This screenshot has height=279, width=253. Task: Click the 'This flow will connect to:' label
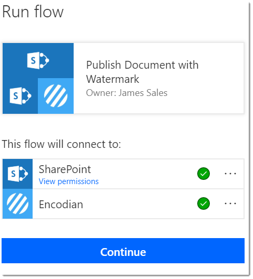62,144
